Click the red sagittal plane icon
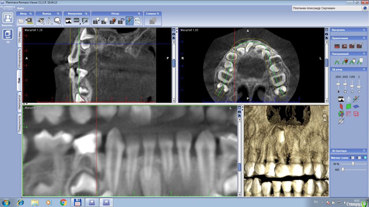 [341, 107]
